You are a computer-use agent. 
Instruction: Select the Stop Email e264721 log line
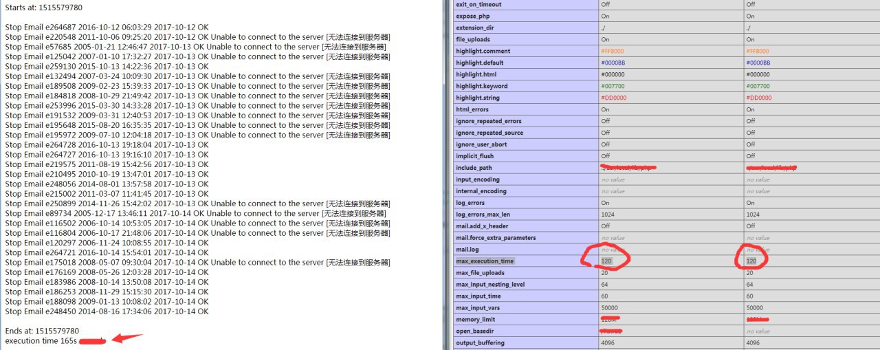107,252
